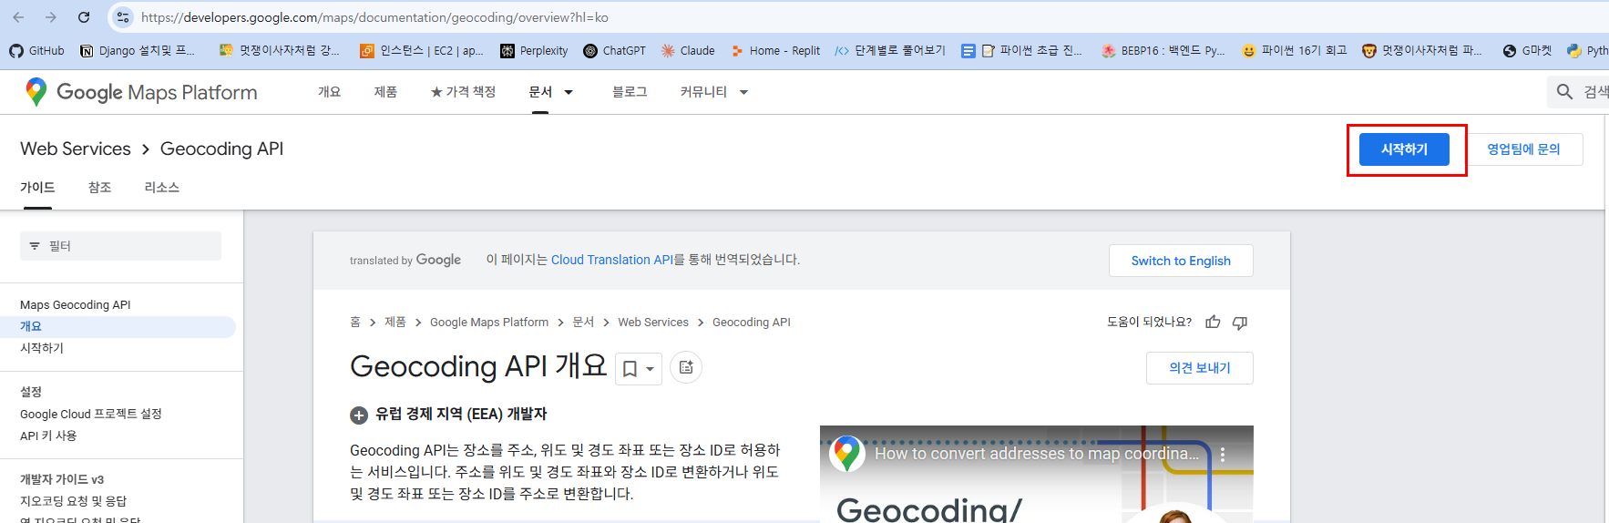The height and width of the screenshot is (523, 1609).
Task: Open the G마켓 bookmark
Action: pos(1528,51)
